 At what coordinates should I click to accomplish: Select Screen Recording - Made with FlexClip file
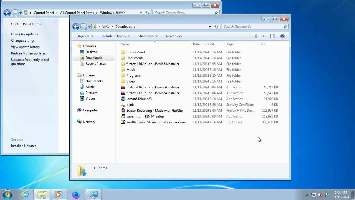[x=154, y=111]
